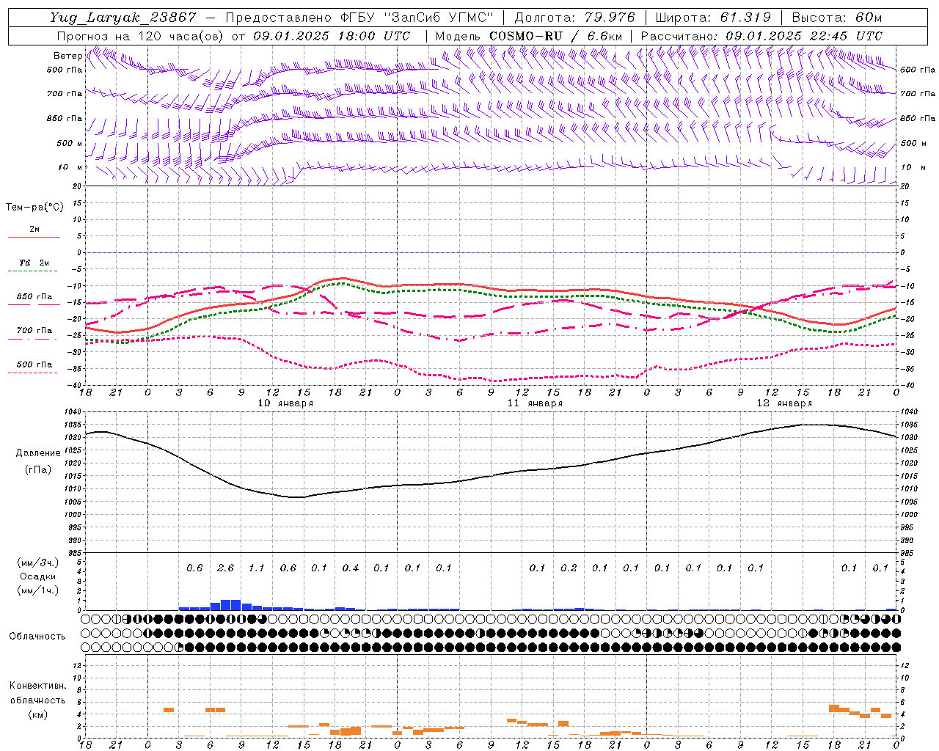Select the text 'Предоставлено ФГБУ "ЗапСиб УГМС"'
The width and height of the screenshot is (939, 751).
pyautogui.click(x=359, y=18)
